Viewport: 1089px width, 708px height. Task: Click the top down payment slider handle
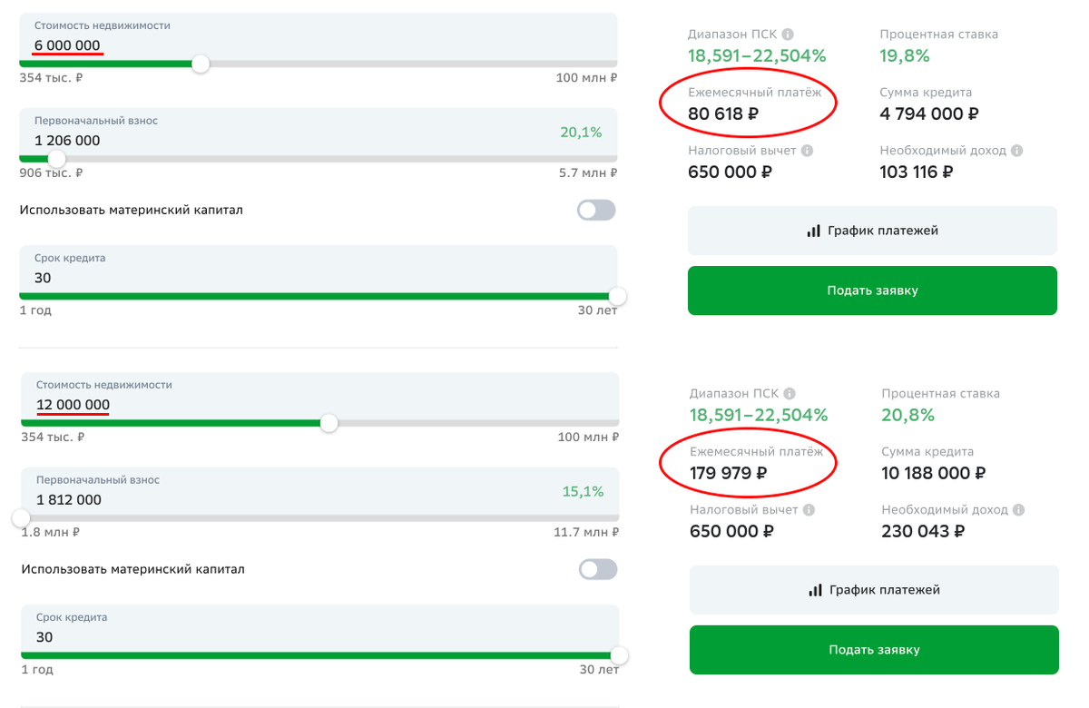point(57,157)
